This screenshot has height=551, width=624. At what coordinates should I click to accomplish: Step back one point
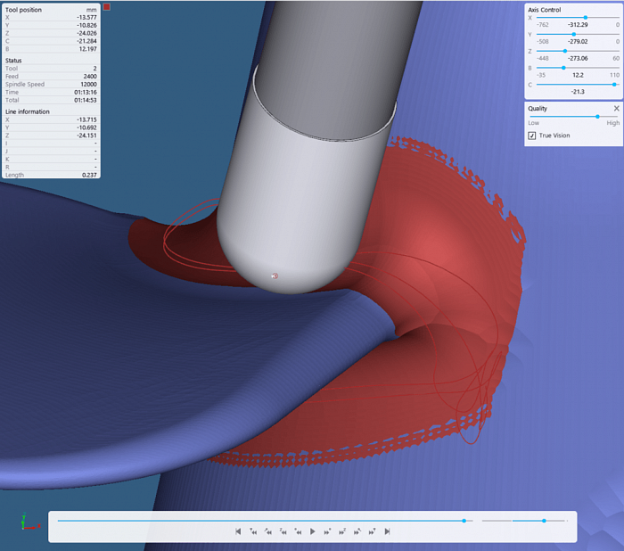pyautogui.click(x=298, y=531)
